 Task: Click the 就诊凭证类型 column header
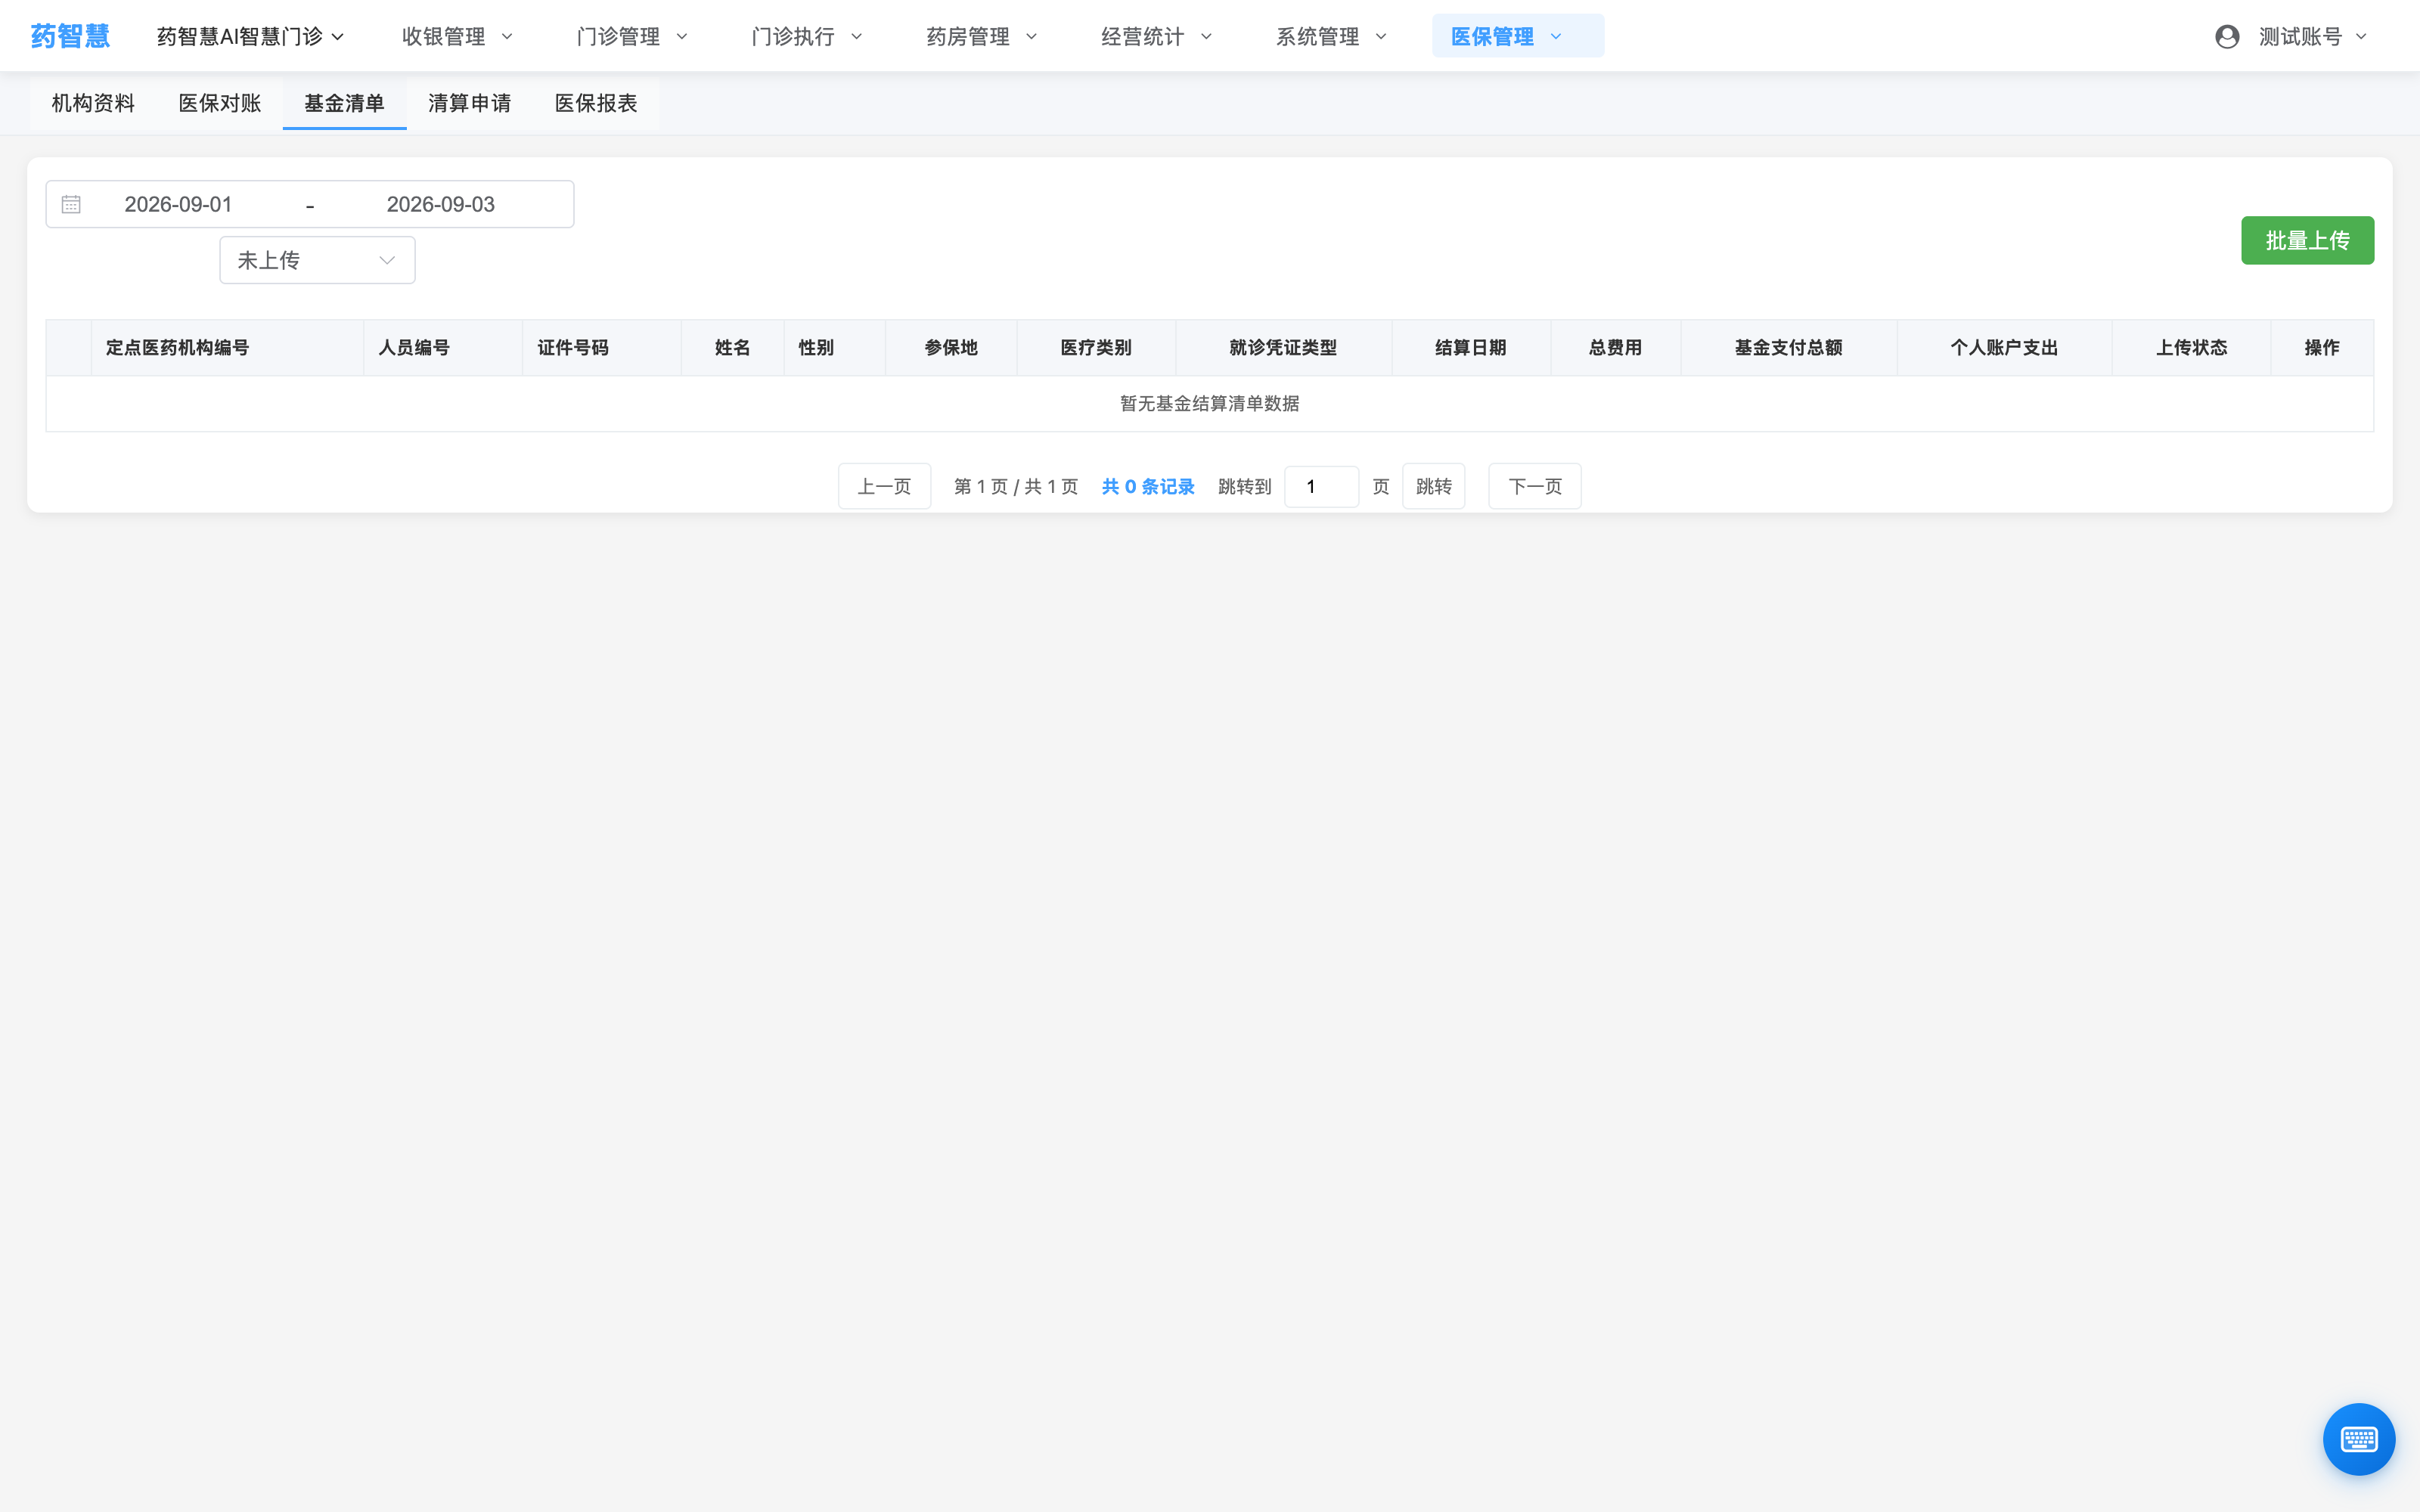tap(1283, 348)
